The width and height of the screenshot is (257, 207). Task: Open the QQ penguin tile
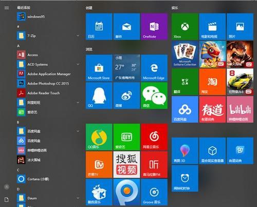coord(99,95)
